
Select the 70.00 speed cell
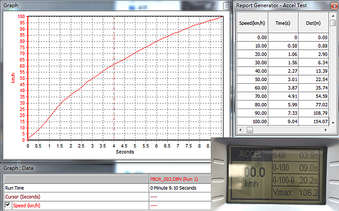[x=253, y=96]
